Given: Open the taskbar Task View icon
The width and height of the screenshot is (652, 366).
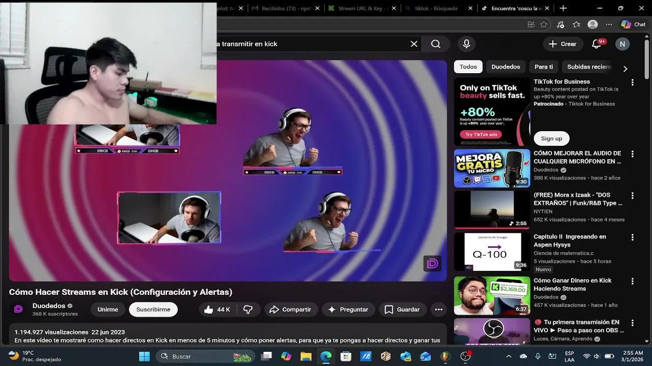Looking at the screenshot, I should pyautogui.click(x=266, y=356).
